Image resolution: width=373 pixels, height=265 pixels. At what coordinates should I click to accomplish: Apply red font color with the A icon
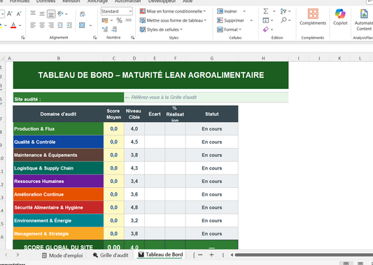[x=13, y=25]
